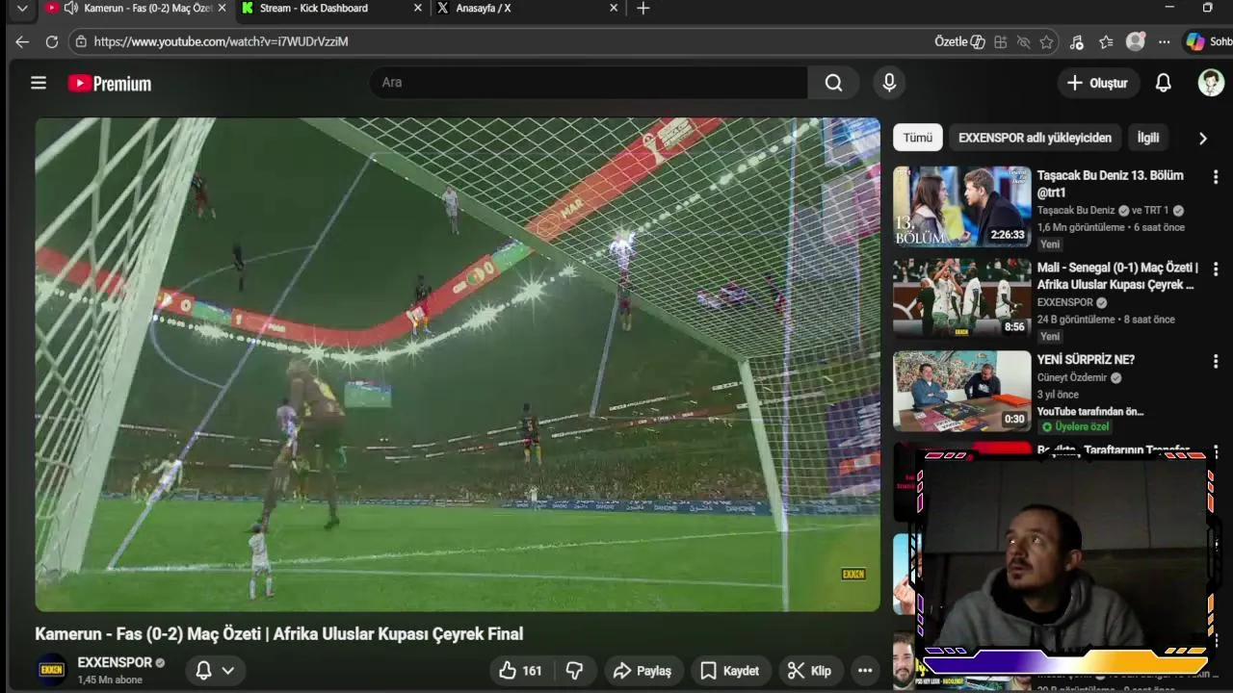View site information icon beside URL
Screen dimensions: 1233x693
coord(81,42)
